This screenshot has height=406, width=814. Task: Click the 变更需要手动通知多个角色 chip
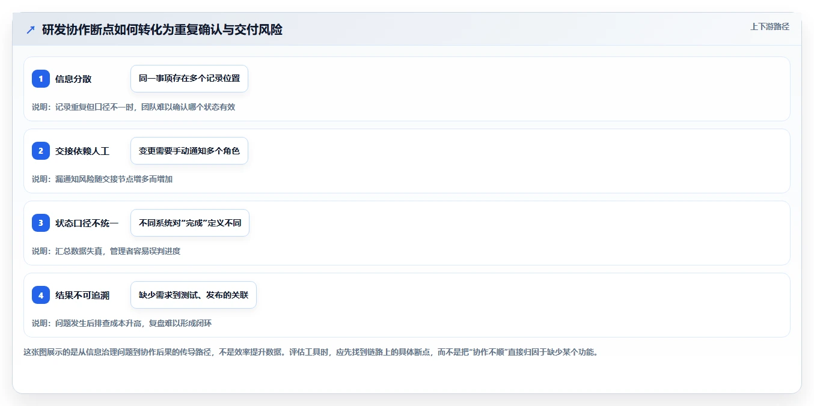pyautogui.click(x=189, y=151)
